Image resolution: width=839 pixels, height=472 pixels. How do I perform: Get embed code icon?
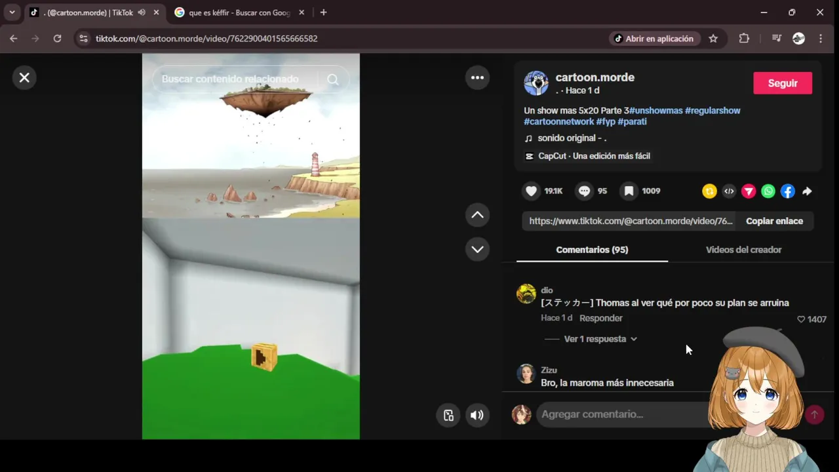point(729,191)
